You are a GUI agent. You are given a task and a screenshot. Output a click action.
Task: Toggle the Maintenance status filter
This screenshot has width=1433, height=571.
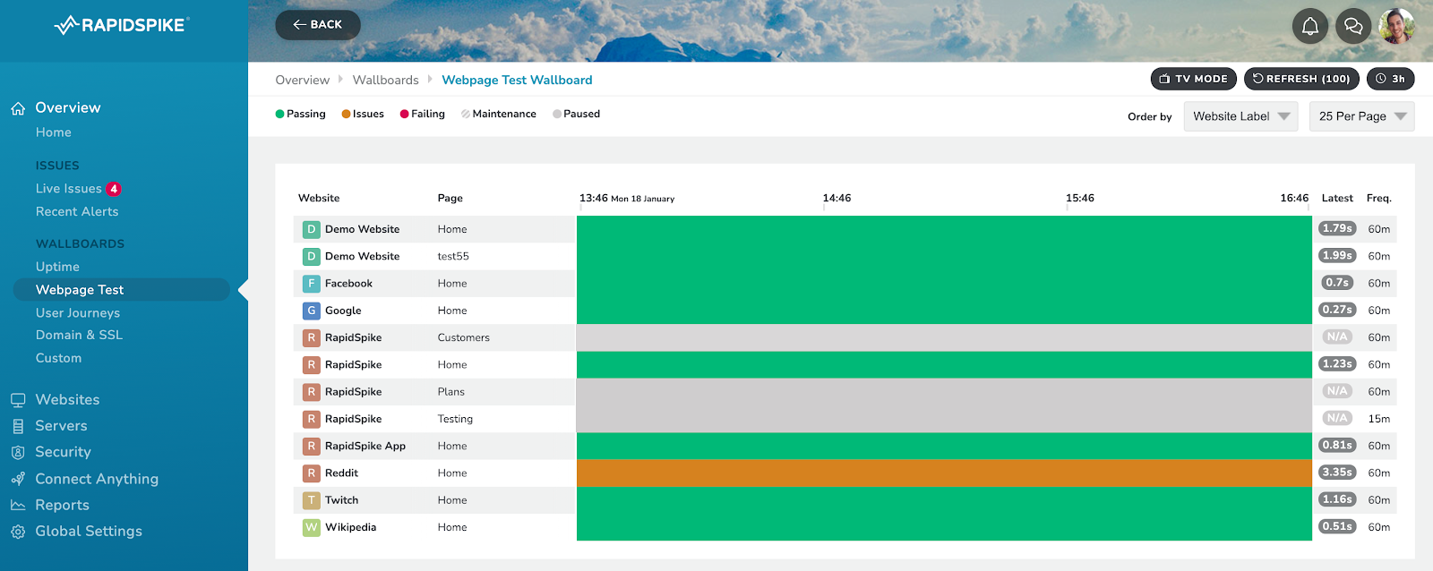pyautogui.click(x=499, y=114)
